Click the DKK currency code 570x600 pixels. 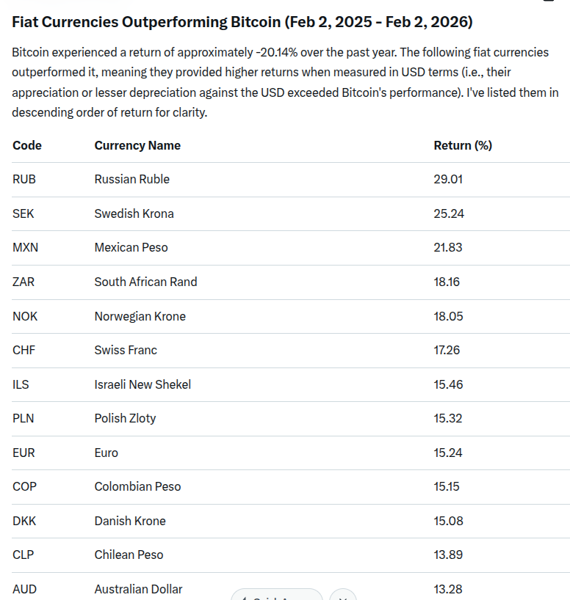(x=24, y=521)
